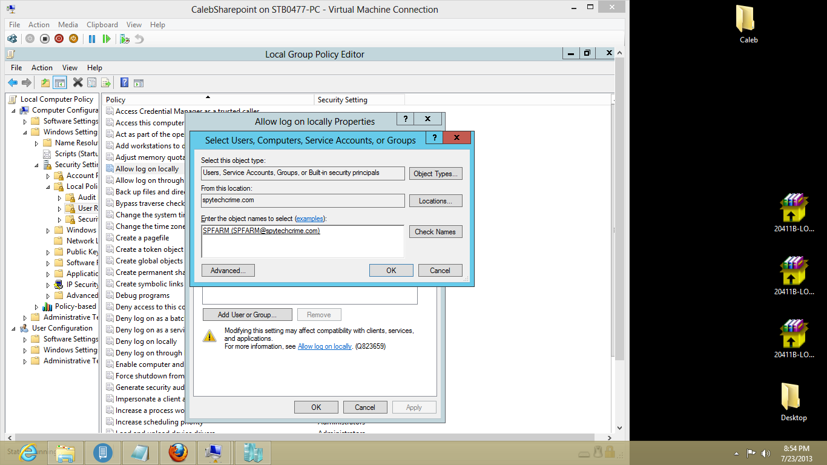This screenshot has width=827, height=465.
Task: Open the Media menu of Virtual Machine Connection
Action: pyautogui.click(x=68, y=25)
